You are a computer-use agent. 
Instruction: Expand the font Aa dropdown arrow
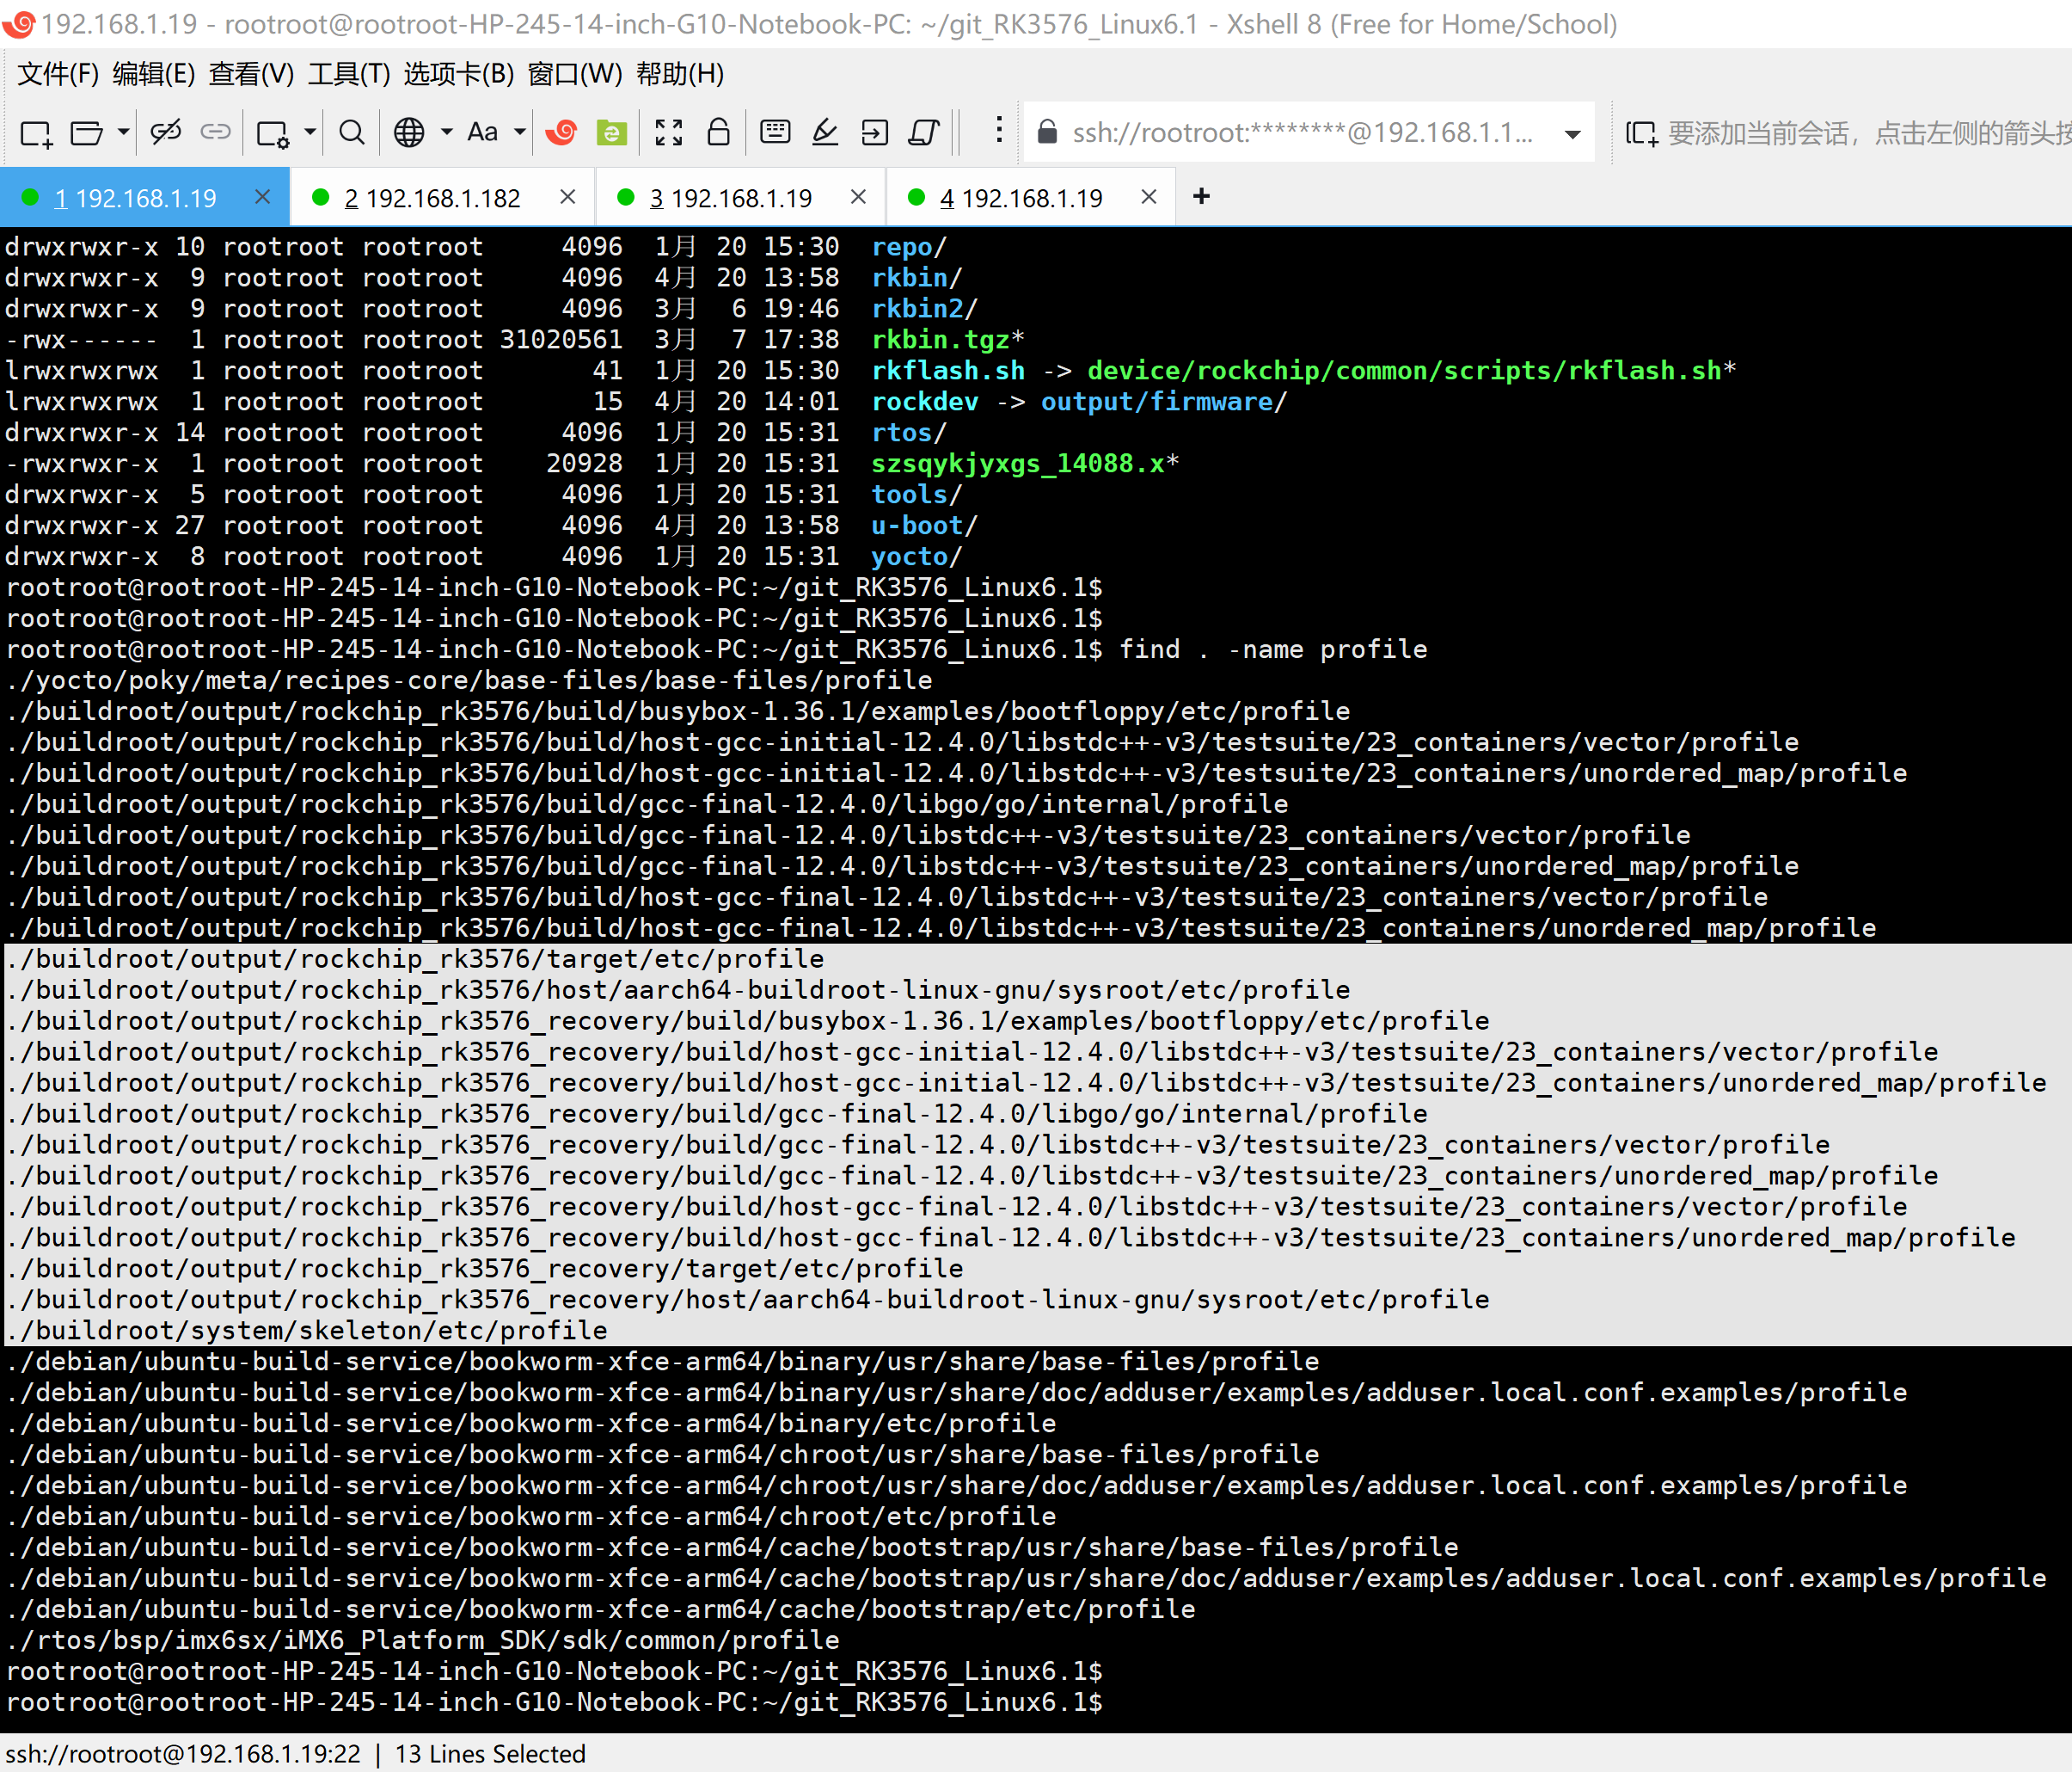520,132
